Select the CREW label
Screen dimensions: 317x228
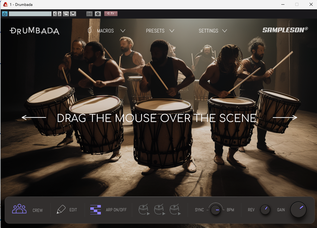click(38, 210)
